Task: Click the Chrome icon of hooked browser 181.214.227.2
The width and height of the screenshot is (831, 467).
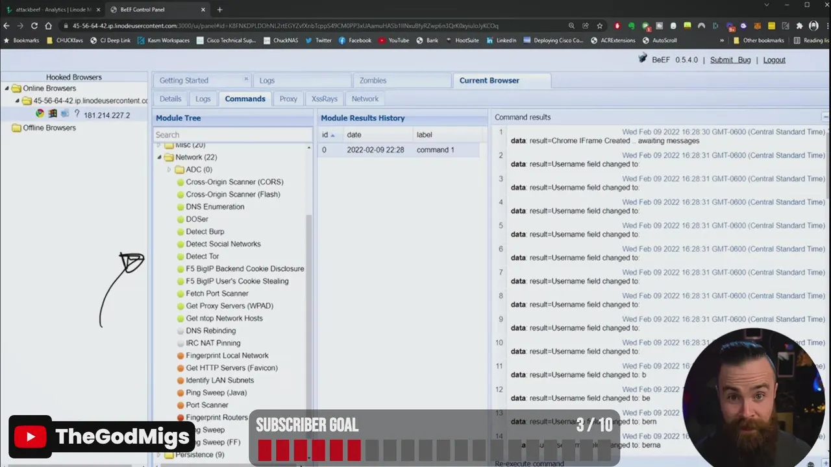Action: 40,114
